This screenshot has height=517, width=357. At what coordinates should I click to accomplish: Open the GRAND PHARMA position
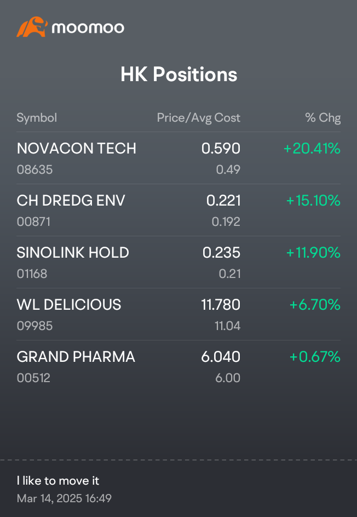[x=178, y=366]
